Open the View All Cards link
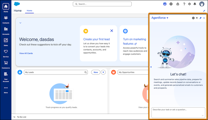The image size is (208, 120). pyautogui.click(x=26, y=53)
